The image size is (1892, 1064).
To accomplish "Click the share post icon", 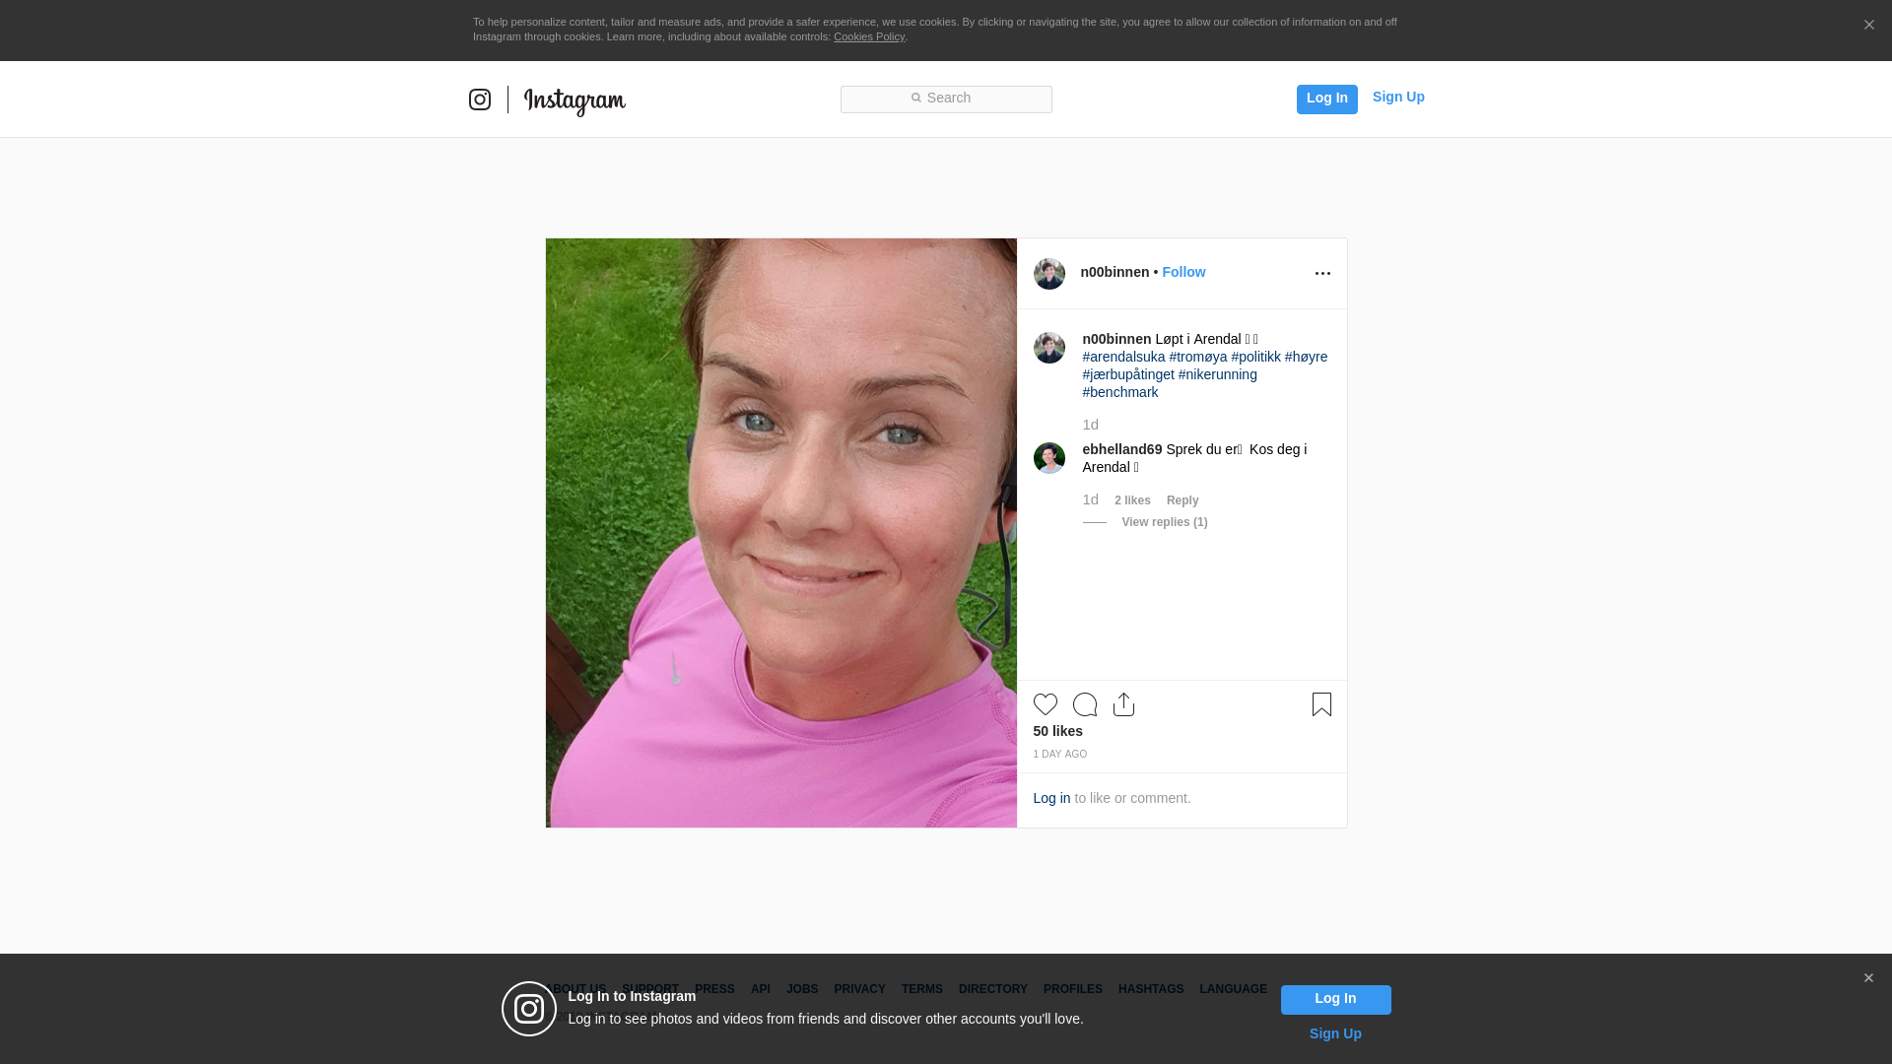I will (x=1123, y=704).
